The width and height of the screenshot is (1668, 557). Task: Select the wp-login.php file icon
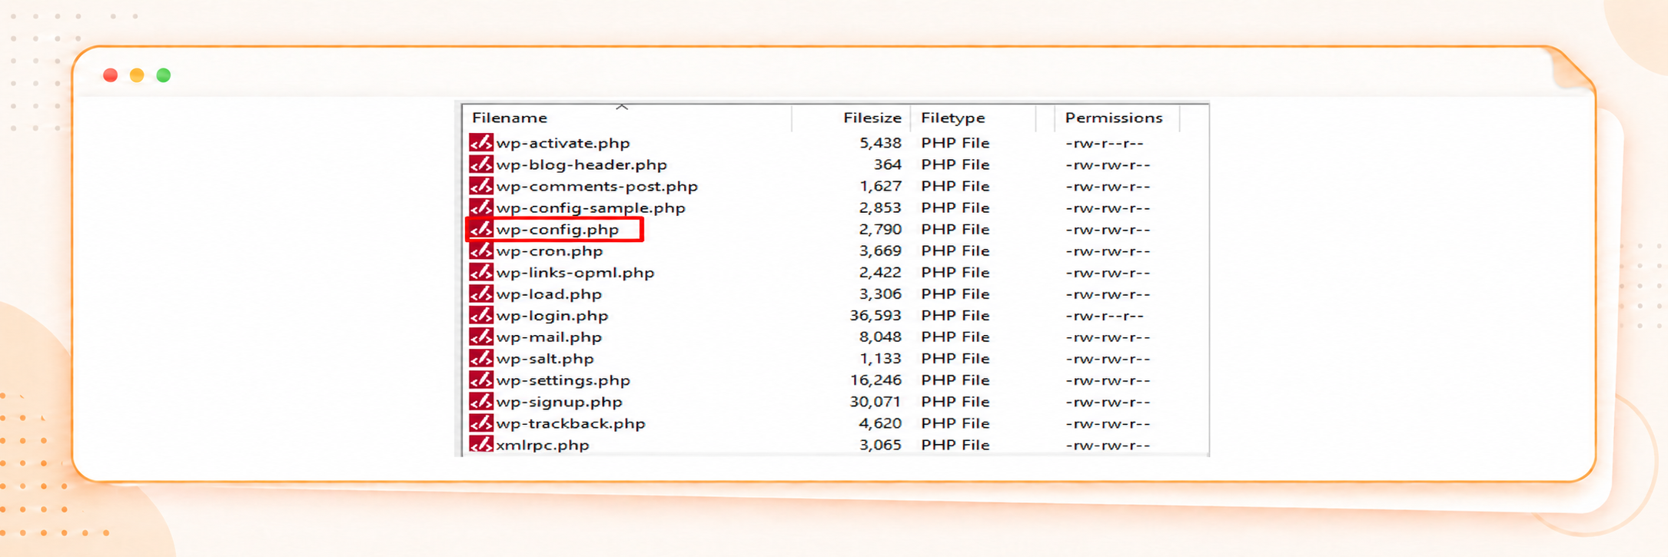(481, 315)
